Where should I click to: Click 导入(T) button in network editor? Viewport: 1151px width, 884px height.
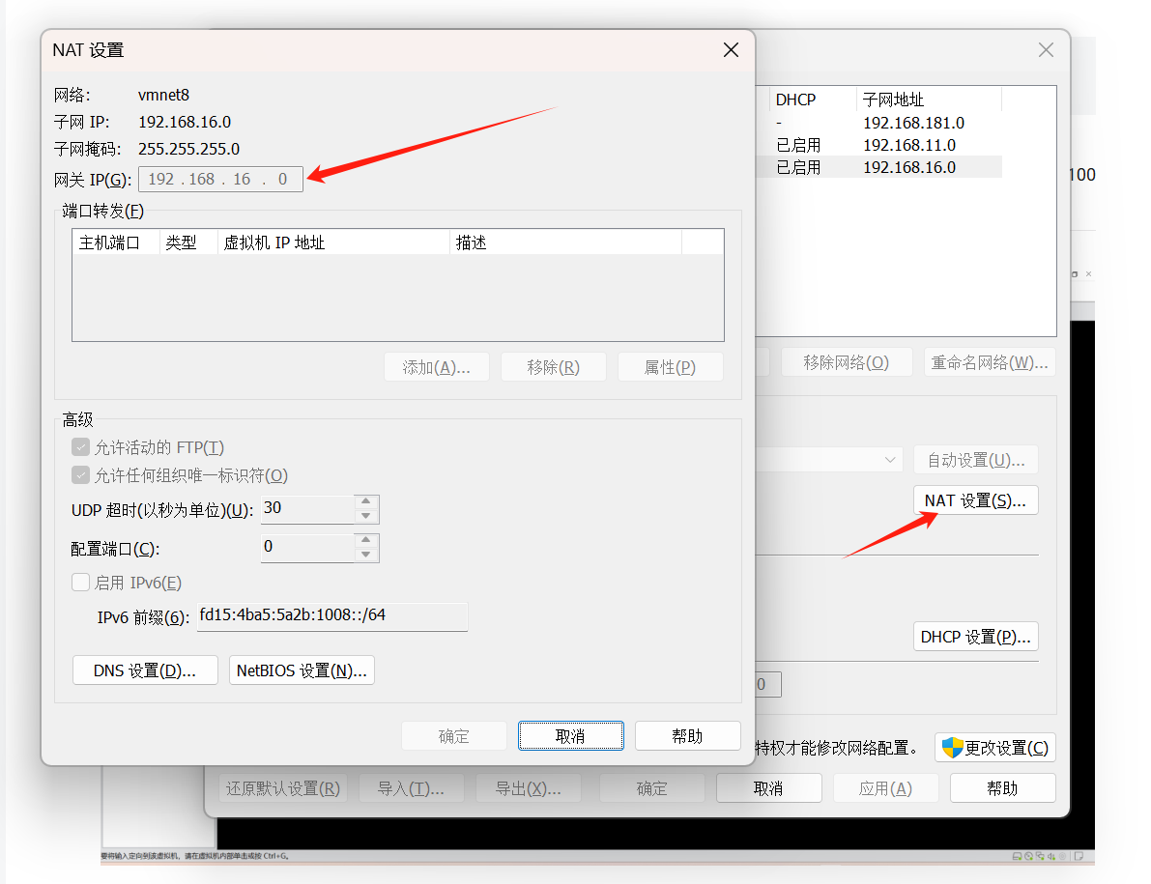[x=411, y=788]
